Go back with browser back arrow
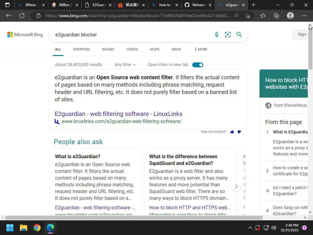Image resolution: width=313 pixels, height=235 pixels. click(x=9, y=16)
